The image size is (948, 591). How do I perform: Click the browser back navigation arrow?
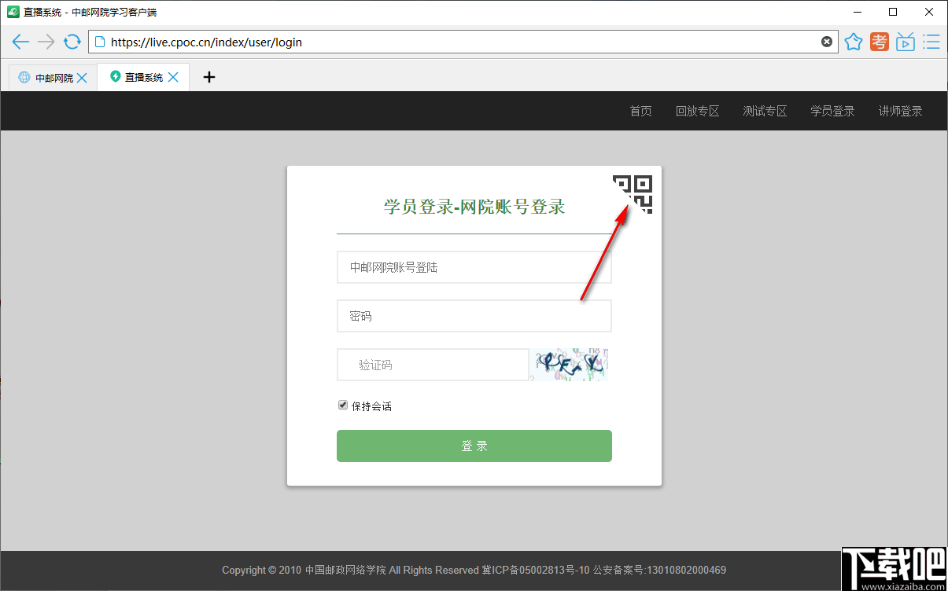point(20,42)
